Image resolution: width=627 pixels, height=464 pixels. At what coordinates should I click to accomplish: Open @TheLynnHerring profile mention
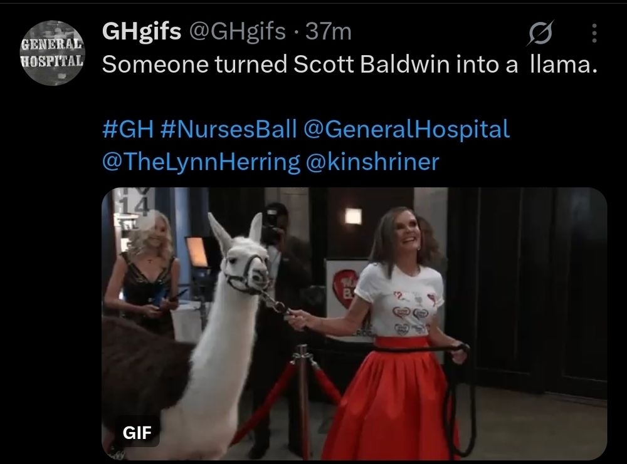click(201, 162)
